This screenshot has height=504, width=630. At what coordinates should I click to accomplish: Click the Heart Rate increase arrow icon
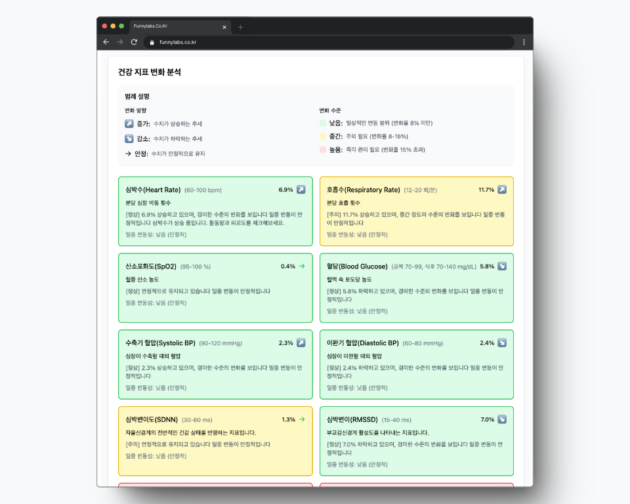(x=301, y=190)
